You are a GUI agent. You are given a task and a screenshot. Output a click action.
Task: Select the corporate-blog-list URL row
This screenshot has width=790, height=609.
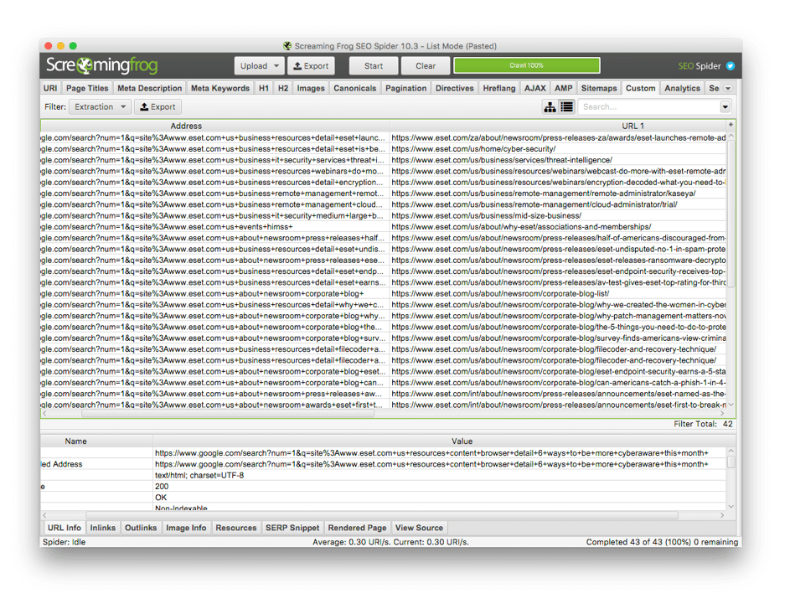coord(384,294)
